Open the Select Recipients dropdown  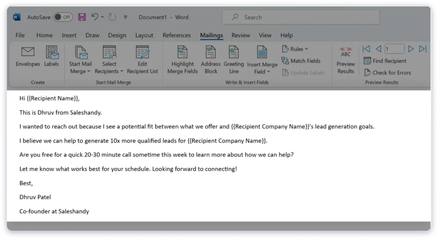(x=109, y=60)
